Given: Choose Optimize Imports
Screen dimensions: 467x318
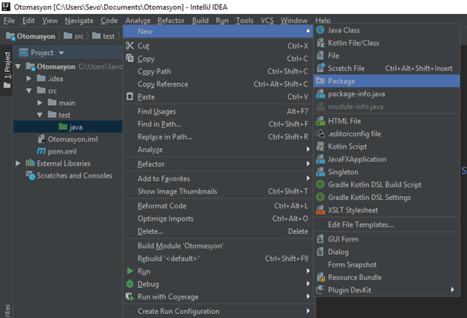Looking at the screenshot, I should 218,218.
